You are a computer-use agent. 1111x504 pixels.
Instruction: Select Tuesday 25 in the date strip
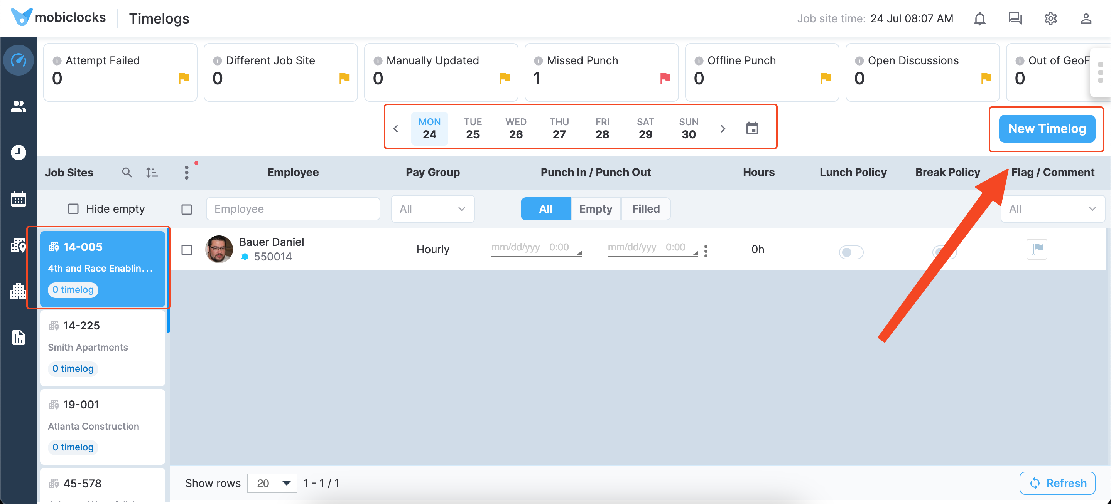[x=473, y=128]
